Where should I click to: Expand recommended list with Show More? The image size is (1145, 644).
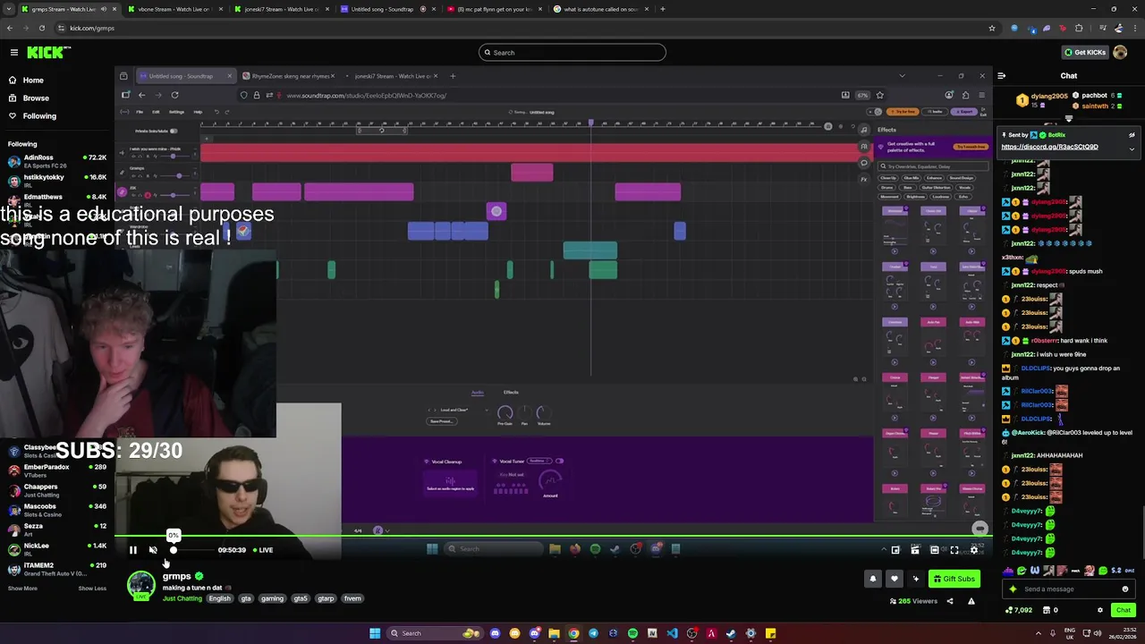click(x=22, y=589)
